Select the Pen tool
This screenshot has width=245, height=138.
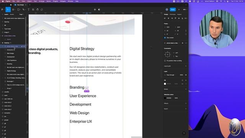coord(23,10)
